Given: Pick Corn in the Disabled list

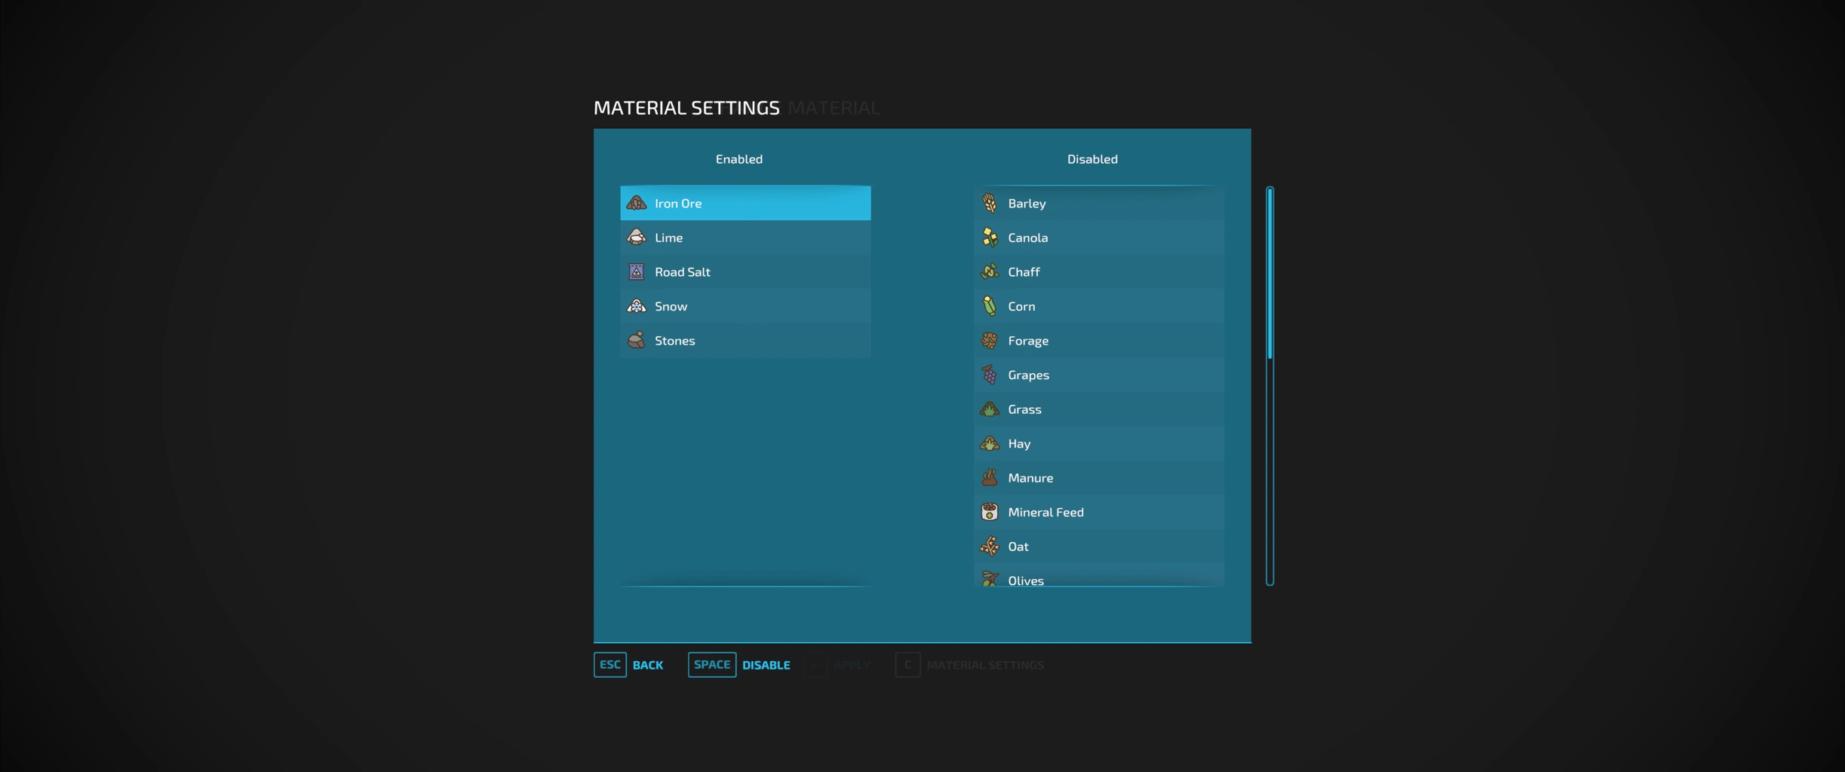Looking at the screenshot, I should tap(1099, 306).
